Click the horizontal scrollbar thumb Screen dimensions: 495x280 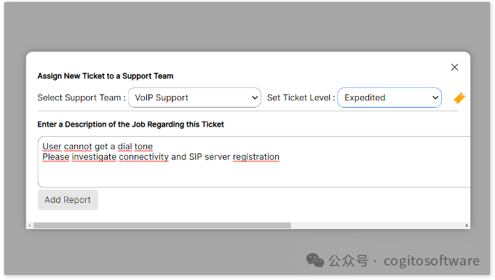tap(162, 225)
